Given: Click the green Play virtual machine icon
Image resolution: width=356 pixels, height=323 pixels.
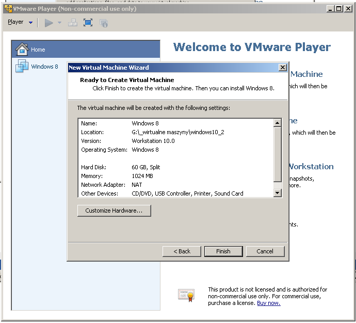Looking at the screenshot, I should pyautogui.click(x=48, y=23).
